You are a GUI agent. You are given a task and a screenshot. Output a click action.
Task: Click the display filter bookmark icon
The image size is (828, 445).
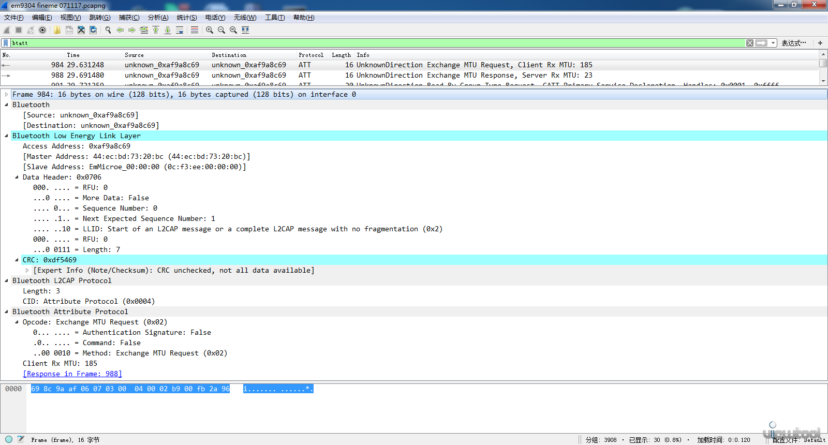tap(6, 43)
